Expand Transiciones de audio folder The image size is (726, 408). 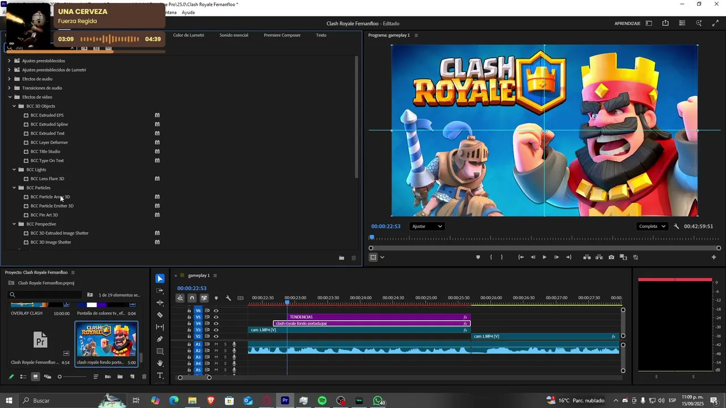coord(9,88)
